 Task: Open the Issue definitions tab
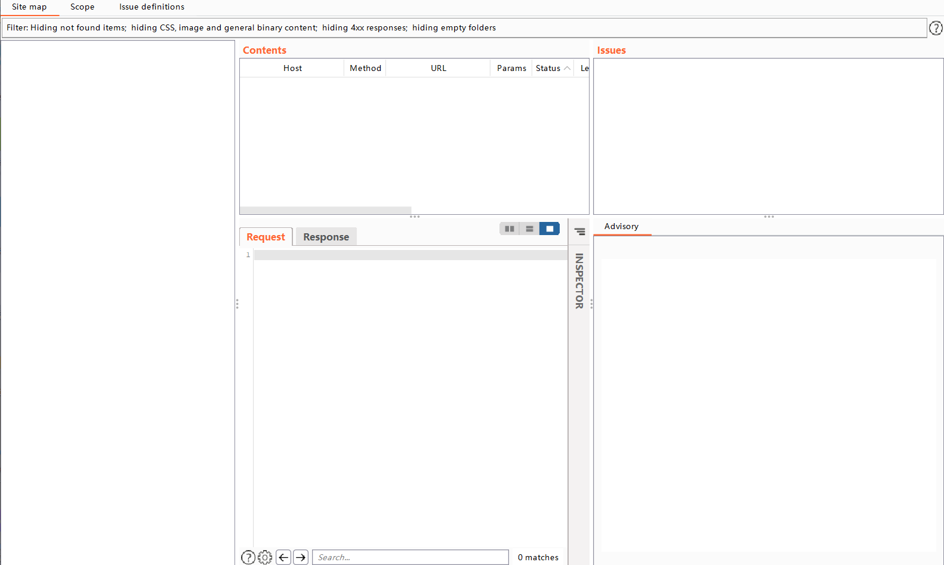pos(152,7)
